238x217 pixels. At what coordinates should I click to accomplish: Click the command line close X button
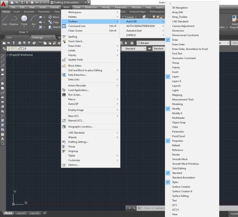tap(129, 208)
